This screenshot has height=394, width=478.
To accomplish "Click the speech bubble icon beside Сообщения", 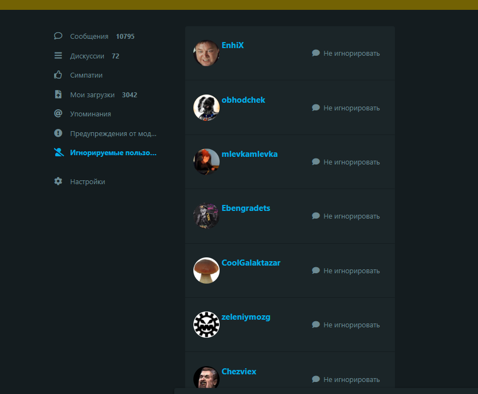I will pyautogui.click(x=58, y=36).
